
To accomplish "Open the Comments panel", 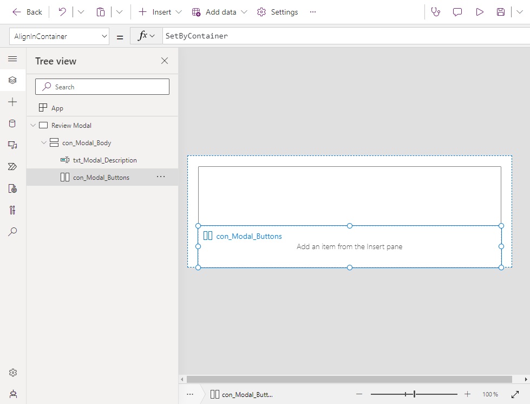I will click(x=457, y=12).
